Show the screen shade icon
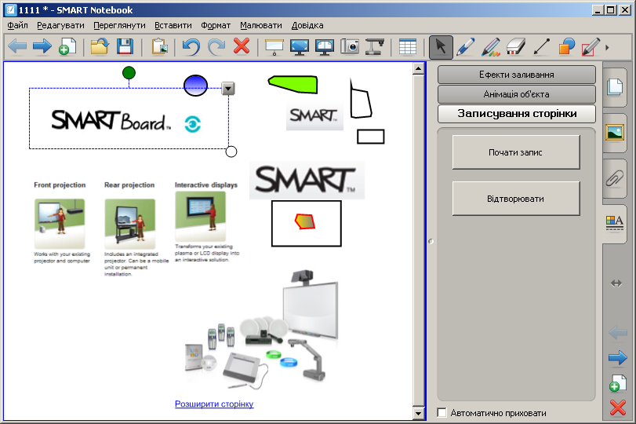Image resolution: width=636 pixels, height=424 pixels. [x=274, y=46]
